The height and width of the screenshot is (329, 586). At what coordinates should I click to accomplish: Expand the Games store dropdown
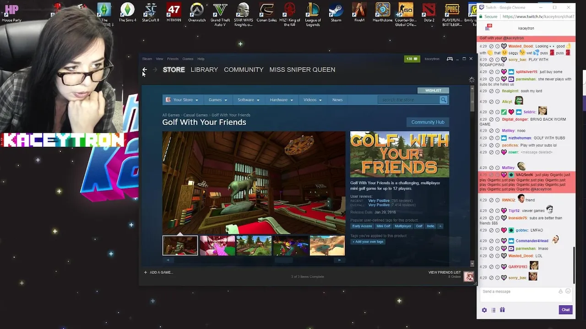coord(218,100)
